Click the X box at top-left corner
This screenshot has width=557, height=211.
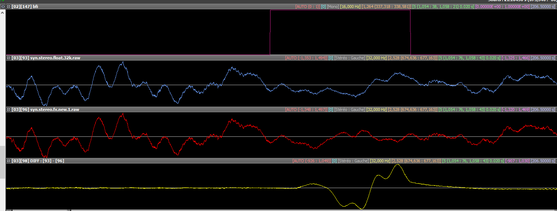click(3, 7)
